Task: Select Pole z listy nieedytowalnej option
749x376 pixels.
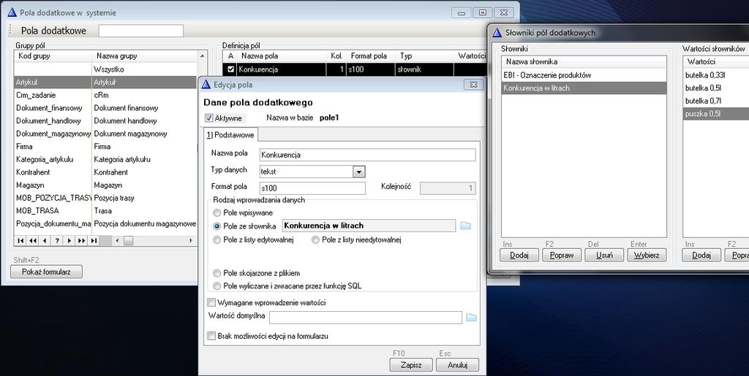Action: tap(315, 239)
